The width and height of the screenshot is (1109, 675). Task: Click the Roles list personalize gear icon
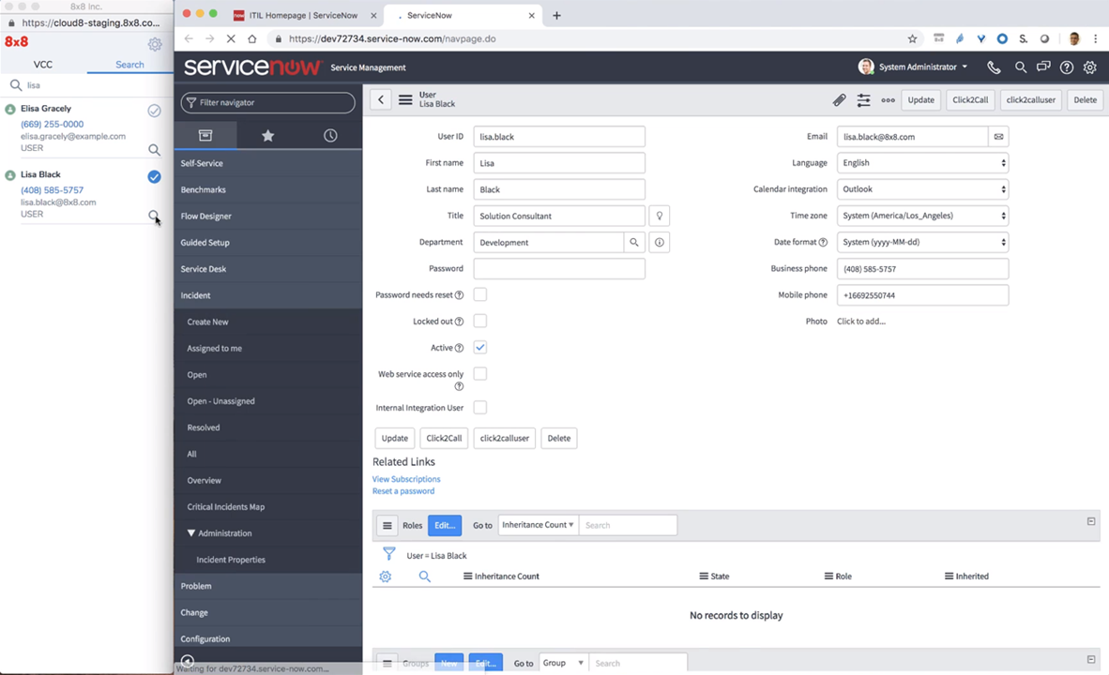pyautogui.click(x=386, y=576)
